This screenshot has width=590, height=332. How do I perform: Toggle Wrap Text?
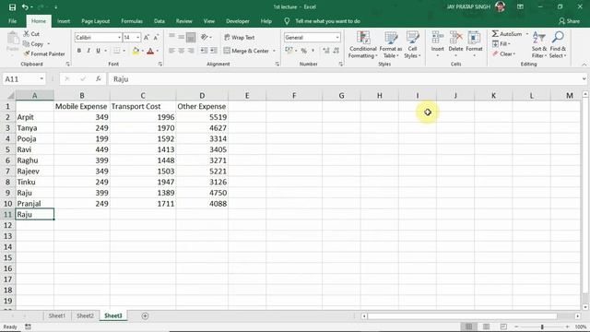(x=240, y=37)
